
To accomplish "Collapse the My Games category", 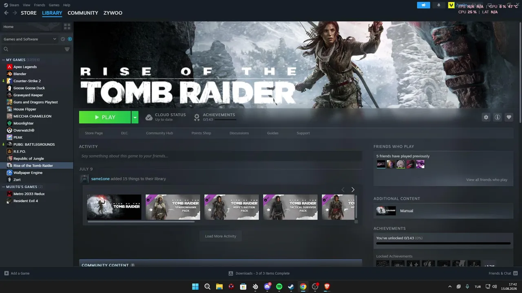I will click(x=4, y=60).
